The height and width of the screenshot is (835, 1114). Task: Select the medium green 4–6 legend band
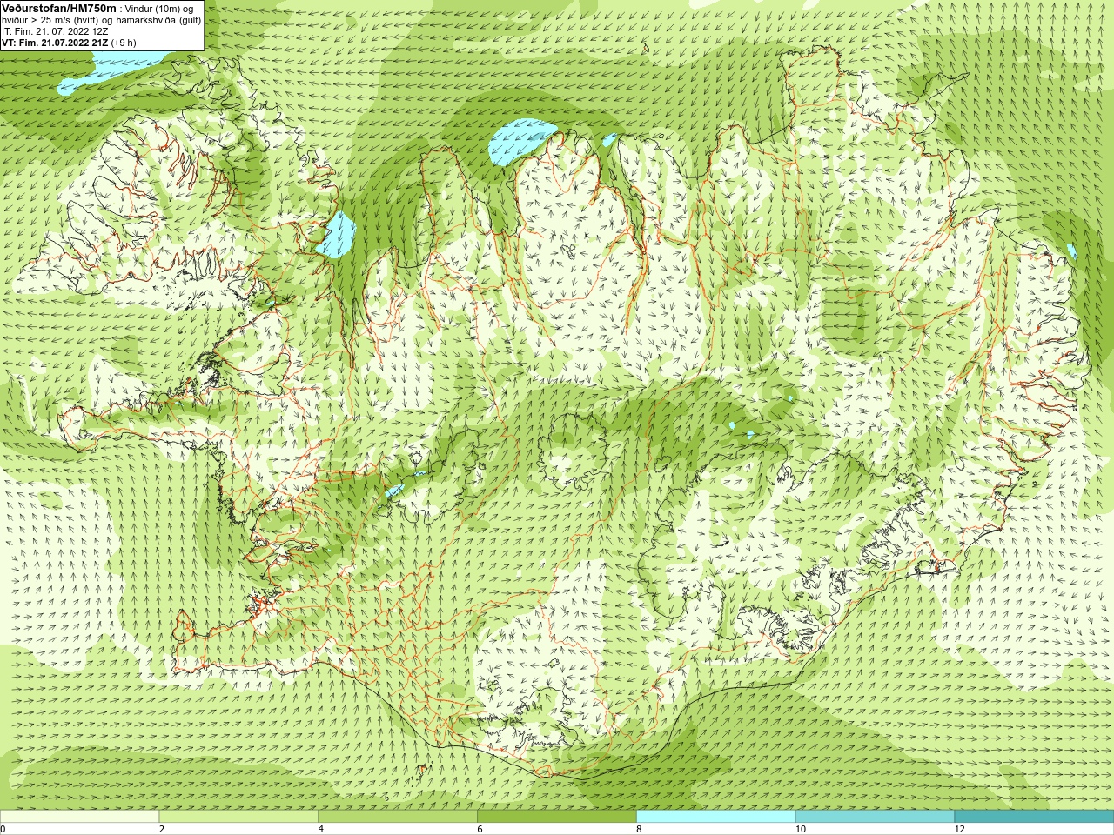[398, 817]
